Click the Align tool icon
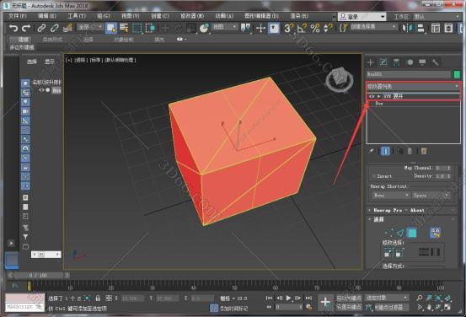This screenshot has width=466, height=317. (420, 29)
